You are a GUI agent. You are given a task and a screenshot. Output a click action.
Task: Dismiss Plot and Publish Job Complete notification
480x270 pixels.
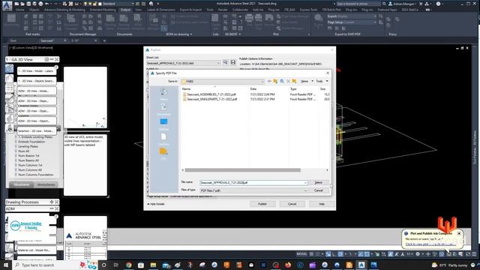point(459,233)
